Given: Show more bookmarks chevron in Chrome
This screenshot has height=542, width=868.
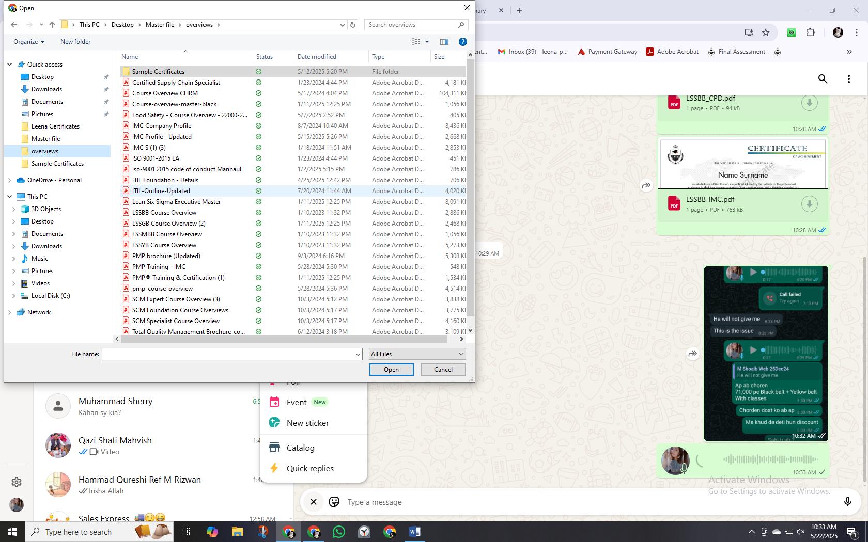Looking at the screenshot, I should pyautogui.click(x=849, y=52).
